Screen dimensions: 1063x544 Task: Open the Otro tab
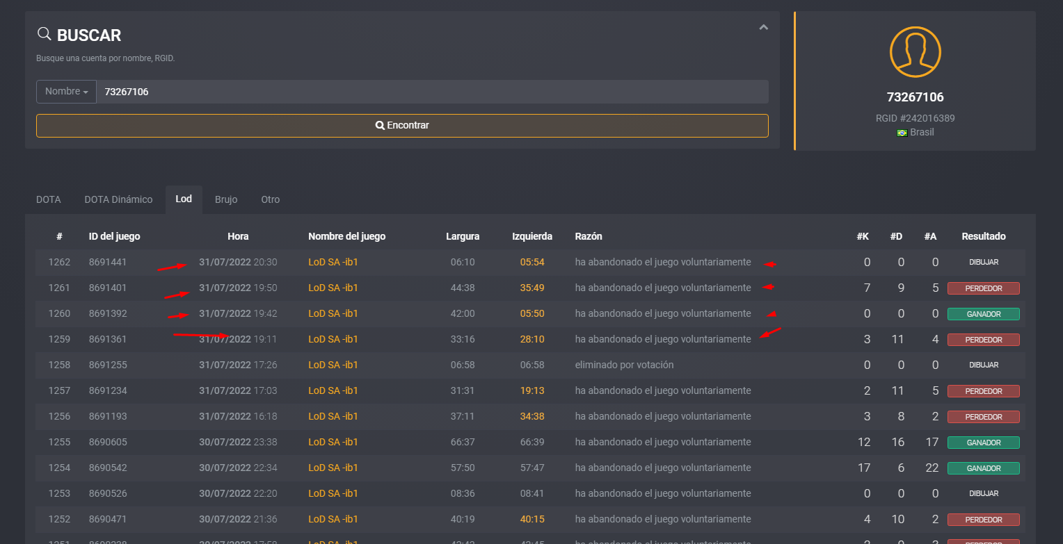(271, 199)
